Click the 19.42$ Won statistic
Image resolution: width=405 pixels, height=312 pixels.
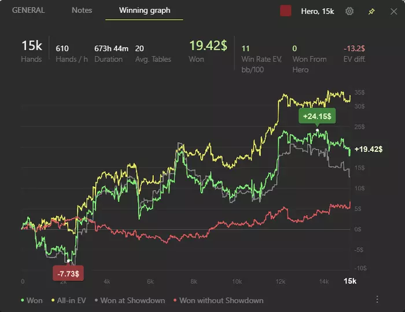tap(208, 46)
